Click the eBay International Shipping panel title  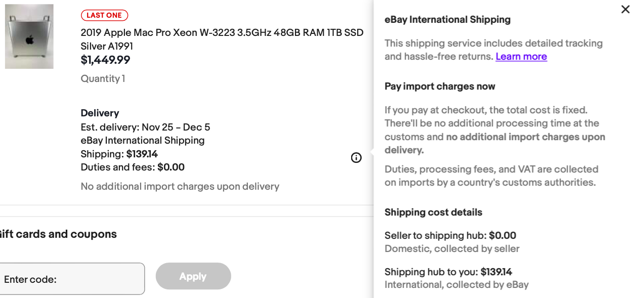coord(447,20)
